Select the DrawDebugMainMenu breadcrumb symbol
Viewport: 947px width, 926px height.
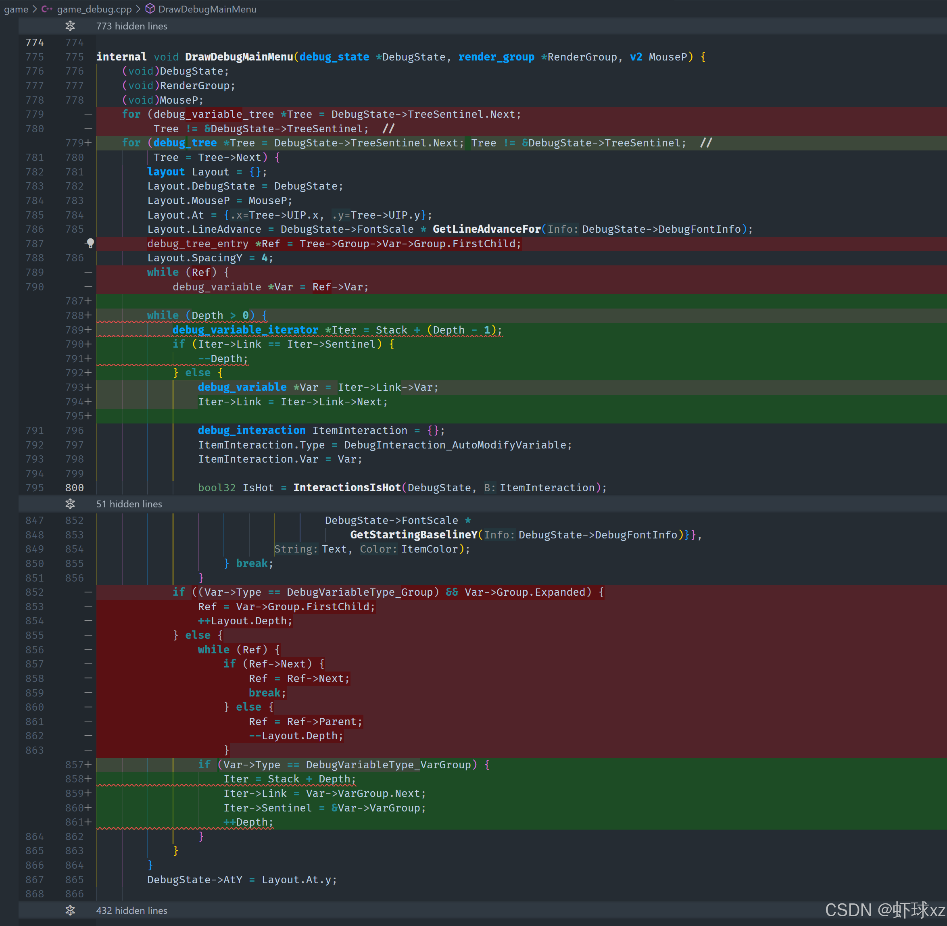click(207, 9)
